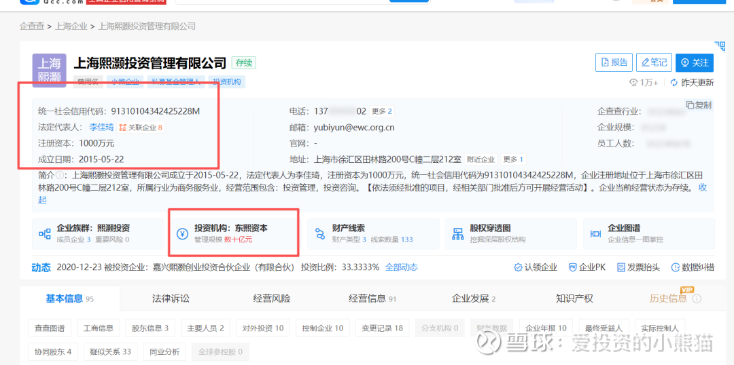Select 疑似关系 33 button
Viewport: 734px width, 365px height.
click(110, 351)
